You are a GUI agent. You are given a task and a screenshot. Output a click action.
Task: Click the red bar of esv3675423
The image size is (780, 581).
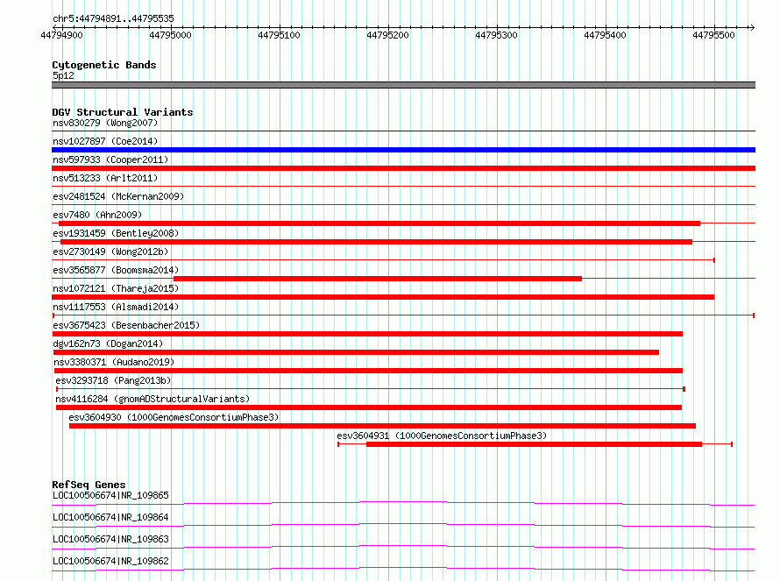[367, 334]
